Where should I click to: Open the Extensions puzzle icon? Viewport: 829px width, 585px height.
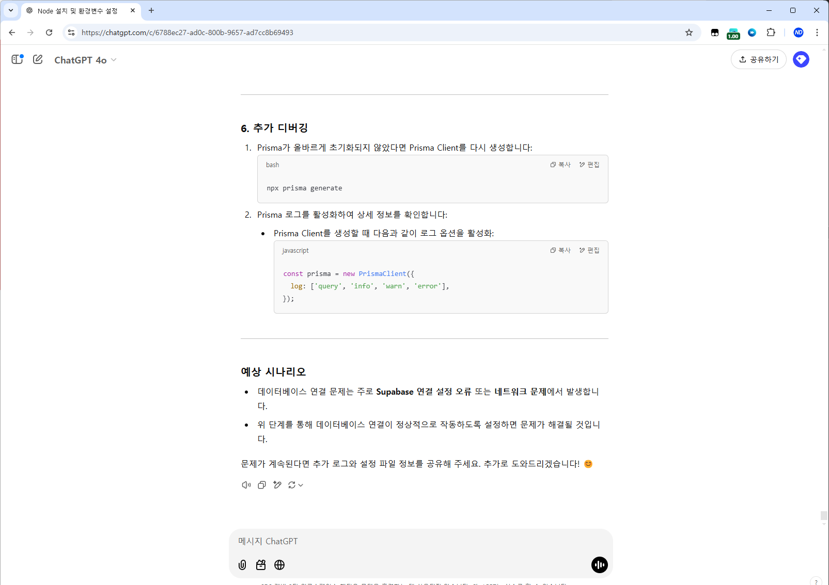(x=771, y=32)
